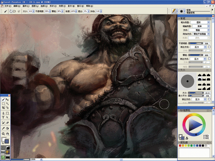Toggle the opacity expression invert checkbox
This screenshot has height=161, width=215.
(x=209, y=47)
